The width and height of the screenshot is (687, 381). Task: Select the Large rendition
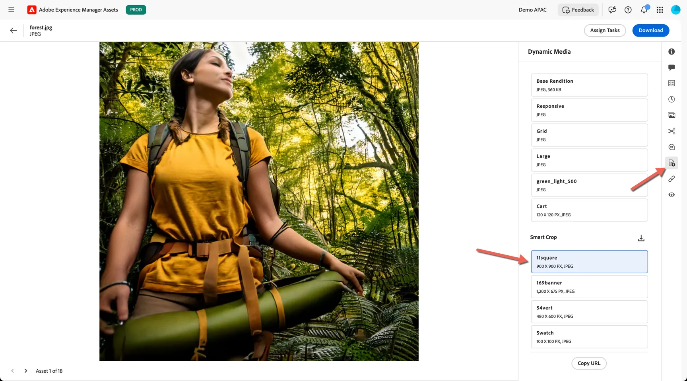point(589,160)
